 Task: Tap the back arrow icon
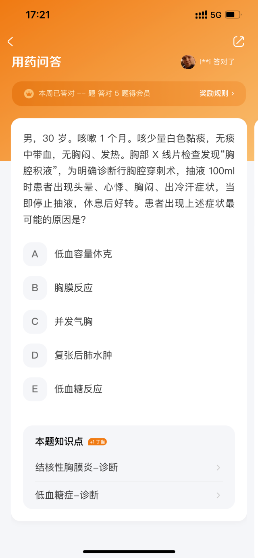(10, 41)
